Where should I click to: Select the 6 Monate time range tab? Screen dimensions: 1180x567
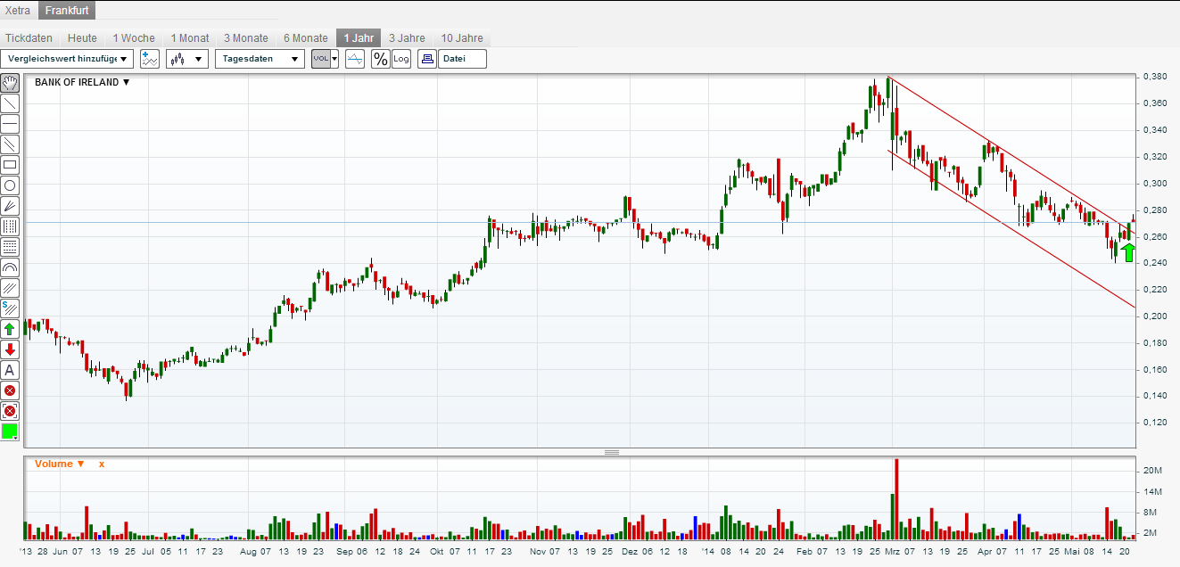(x=306, y=38)
